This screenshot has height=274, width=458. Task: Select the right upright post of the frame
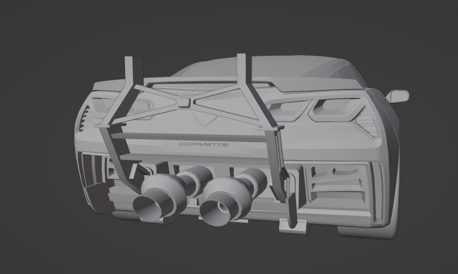coord(245,69)
